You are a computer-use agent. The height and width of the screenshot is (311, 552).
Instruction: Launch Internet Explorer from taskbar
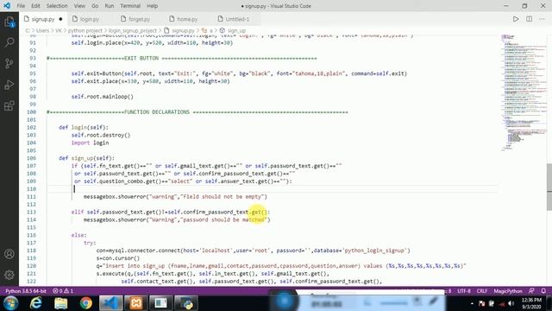pyautogui.click(x=35, y=303)
